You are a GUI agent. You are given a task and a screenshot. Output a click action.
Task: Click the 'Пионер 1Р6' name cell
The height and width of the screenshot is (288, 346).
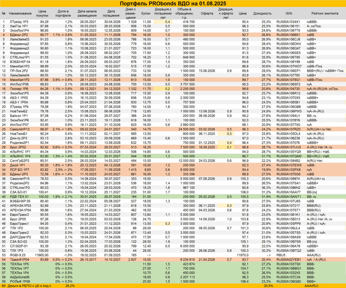pos(19,89)
